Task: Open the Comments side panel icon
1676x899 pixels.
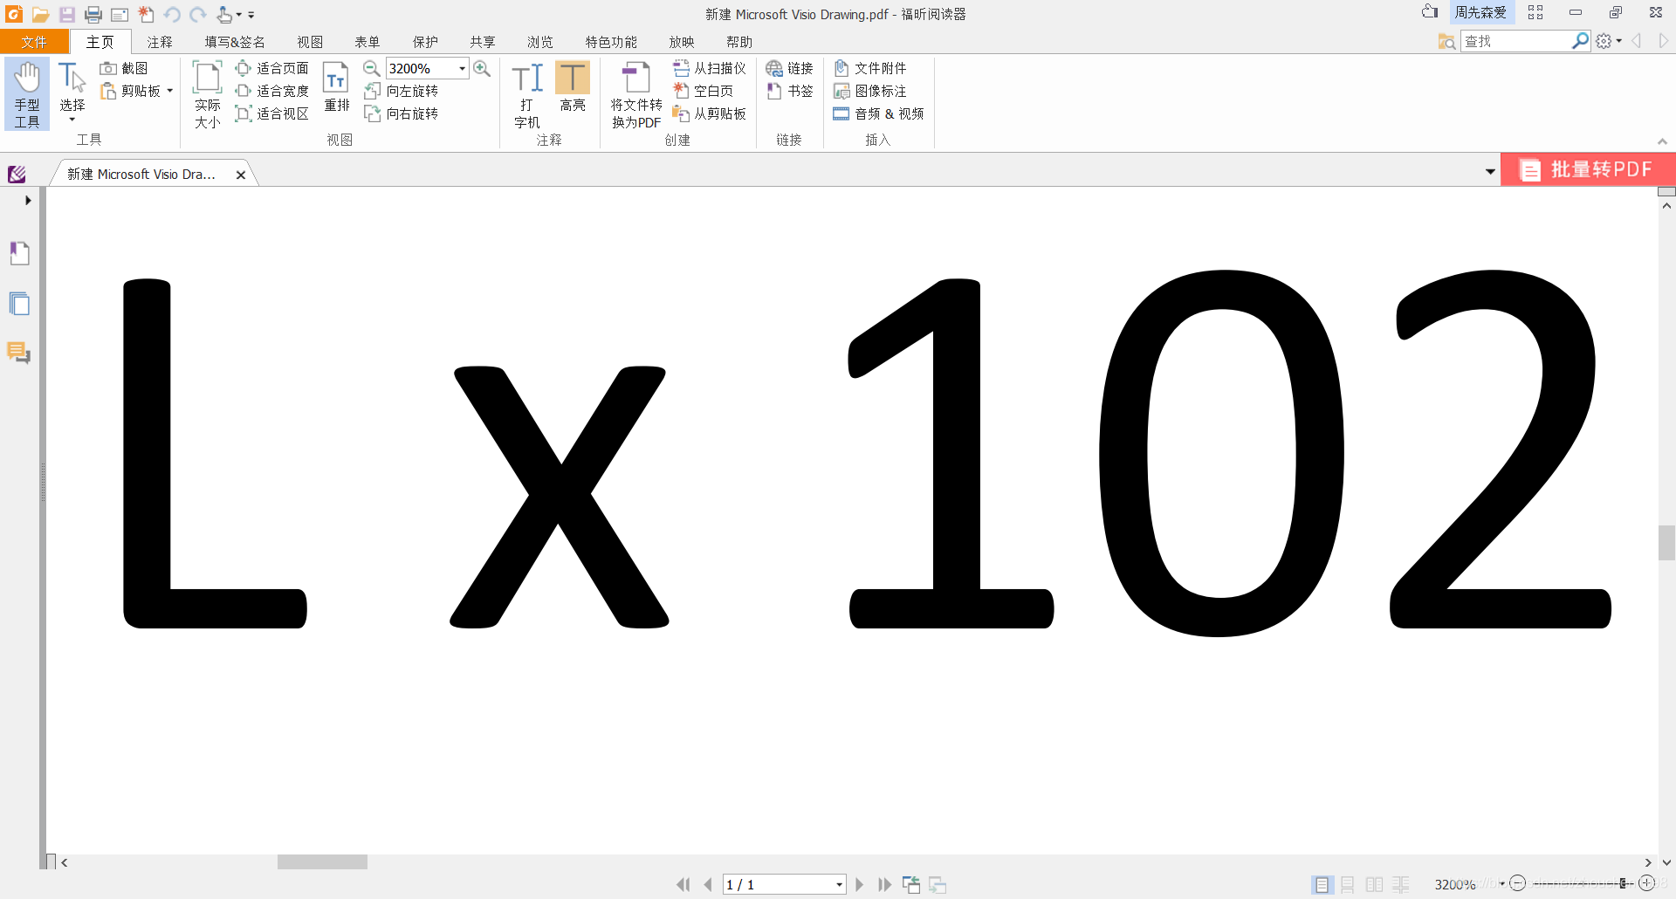Action: tap(19, 353)
